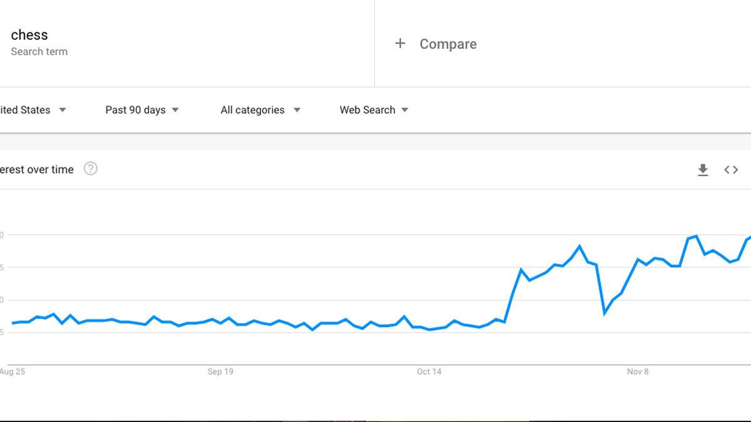Screen dimensions: 751x422
Task: Download the chart data as CSV
Action: click(703, 169)
